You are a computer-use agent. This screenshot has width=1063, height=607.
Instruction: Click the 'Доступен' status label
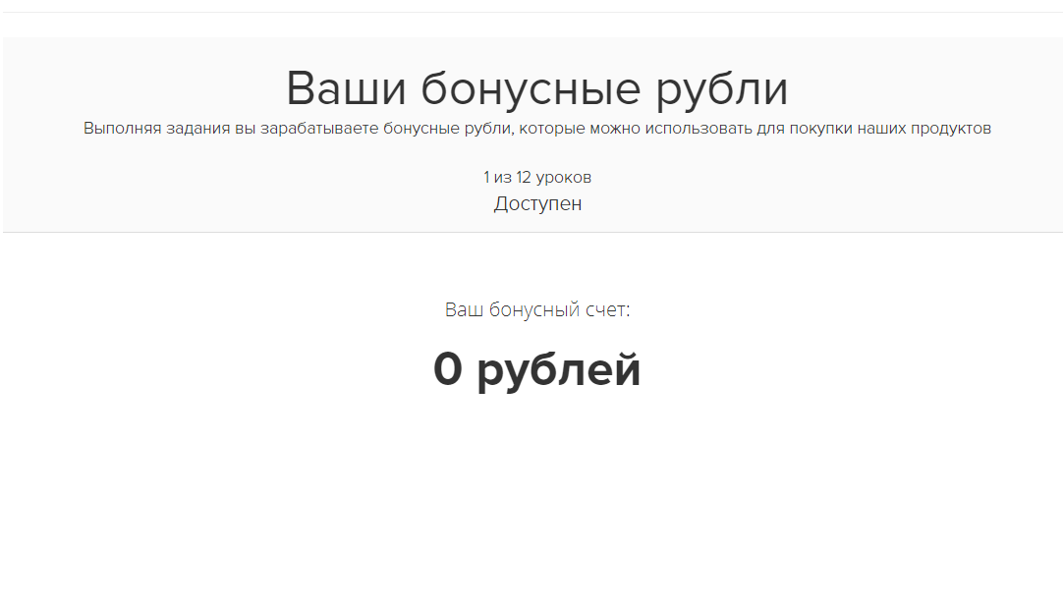click(537, 204)
